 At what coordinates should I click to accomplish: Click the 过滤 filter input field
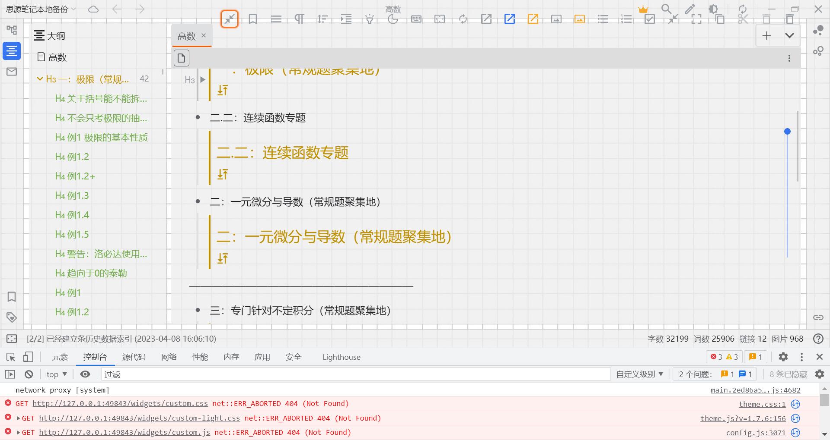pyautogui.click(x=354, y=374)
